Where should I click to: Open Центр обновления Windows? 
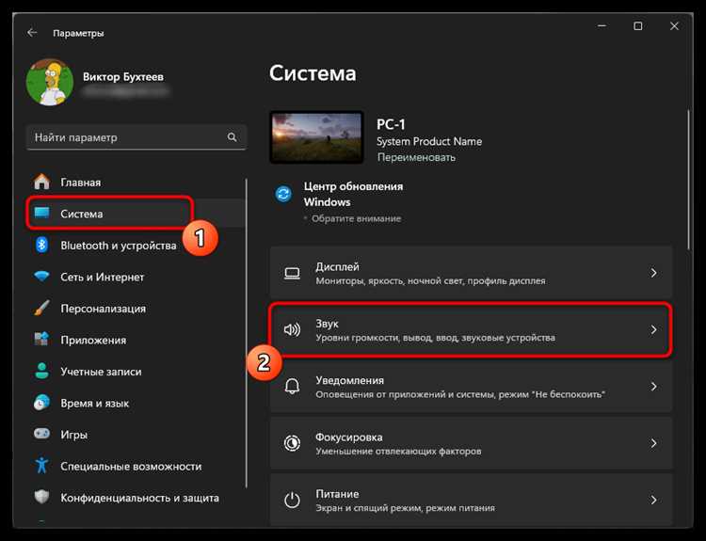[353, 194]
